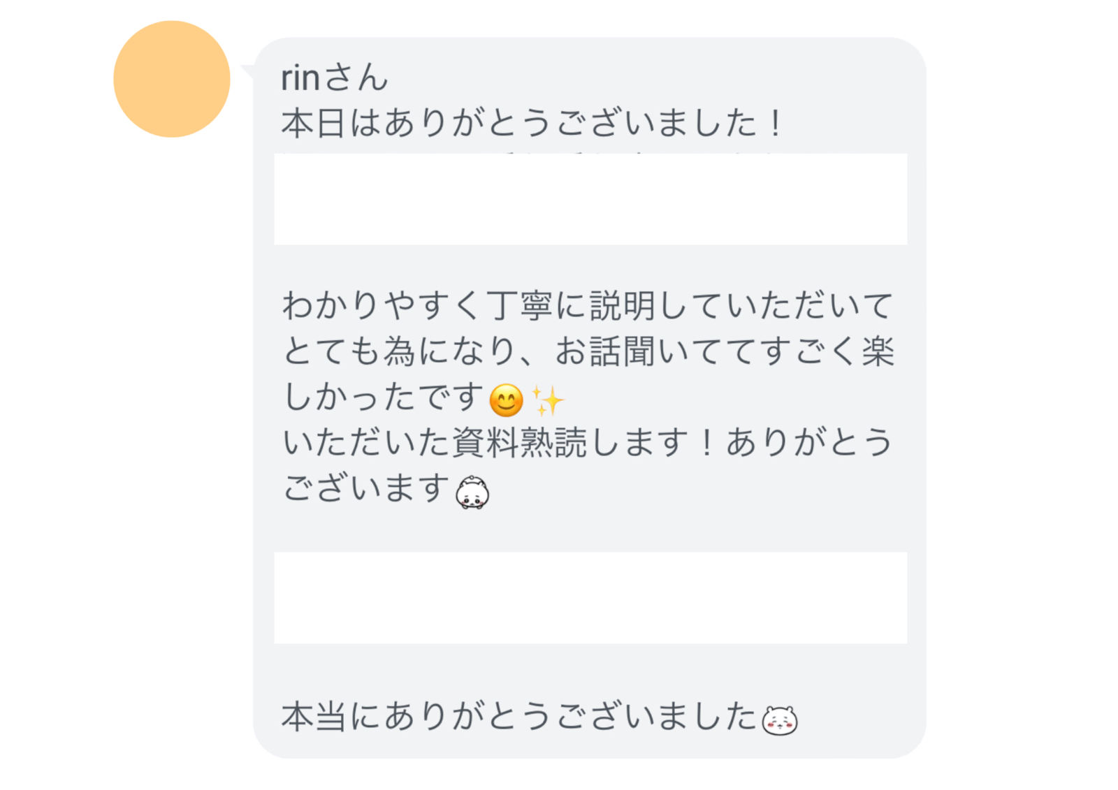Click the line starting with "とても為になり"
This screenshot has width=1118, height=790.
[587, 351]
